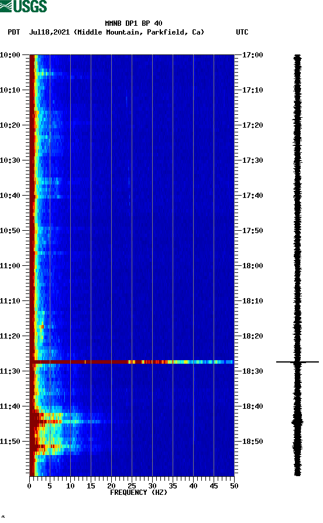Click the 10:10 PDT time label

pyautogui.click(x=10, y=90)
